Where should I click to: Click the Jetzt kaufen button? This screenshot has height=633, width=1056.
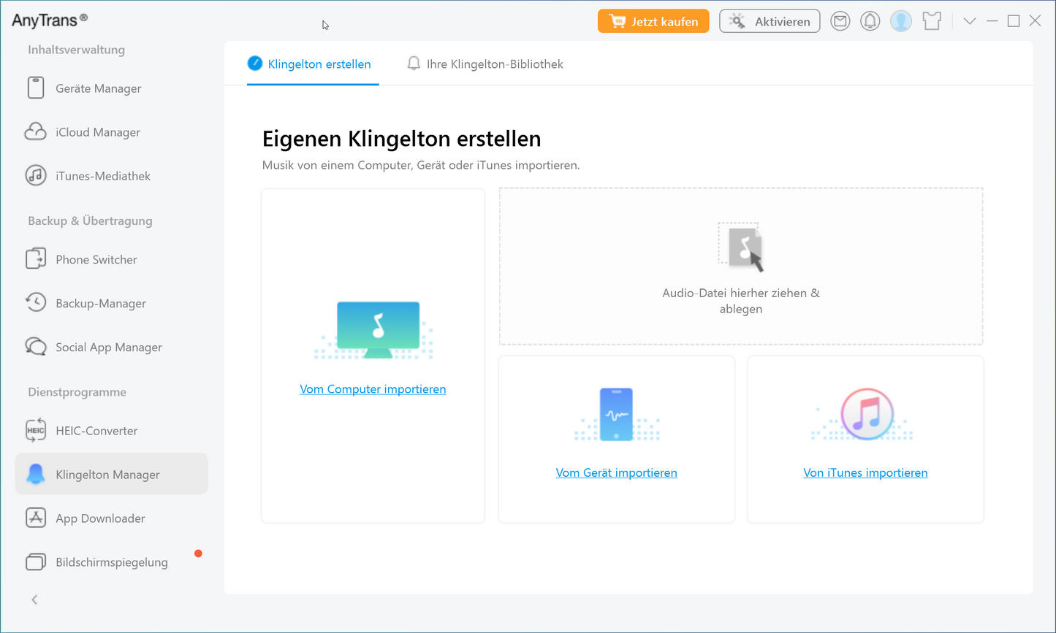653,21
